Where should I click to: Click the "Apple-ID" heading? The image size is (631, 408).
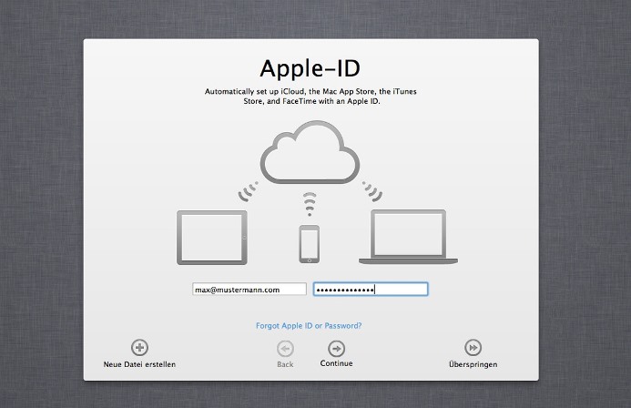(x=310, y=69)
